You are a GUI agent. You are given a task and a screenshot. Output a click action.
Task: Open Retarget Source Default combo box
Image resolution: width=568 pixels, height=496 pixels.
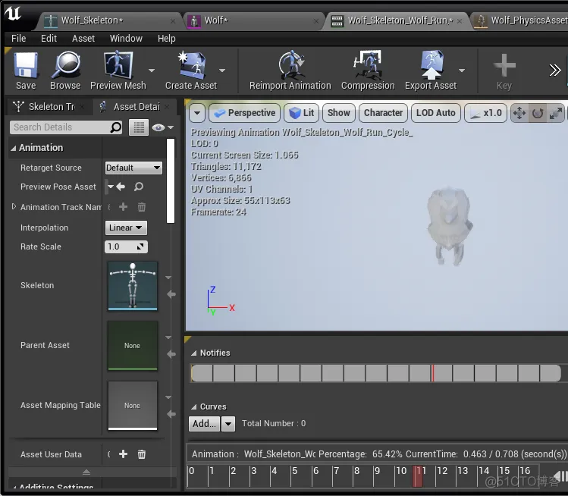(x=133, y=168)
